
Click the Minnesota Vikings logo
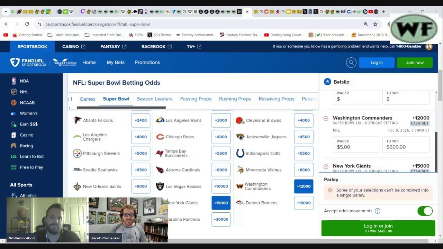point(240,170)
